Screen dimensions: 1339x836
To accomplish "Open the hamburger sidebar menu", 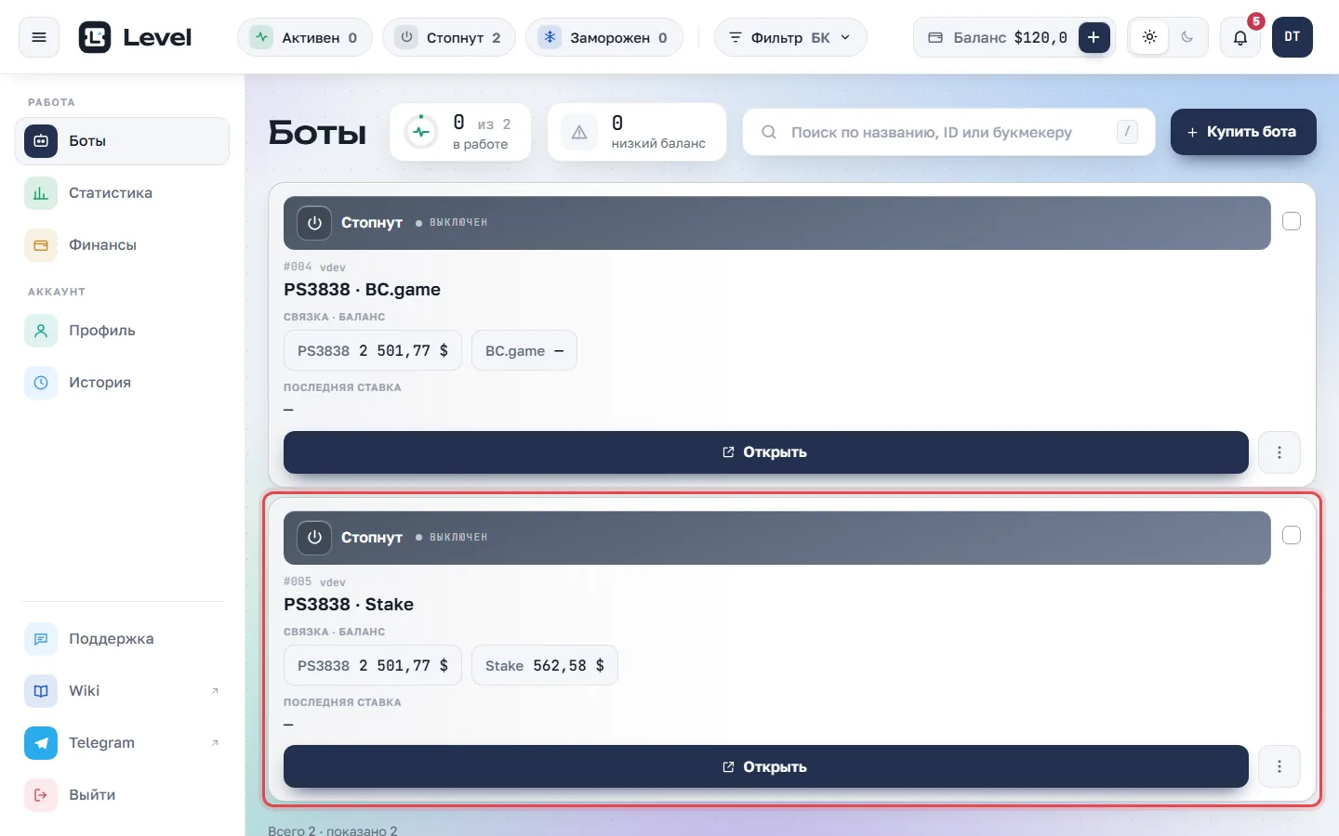I will 39,37.
